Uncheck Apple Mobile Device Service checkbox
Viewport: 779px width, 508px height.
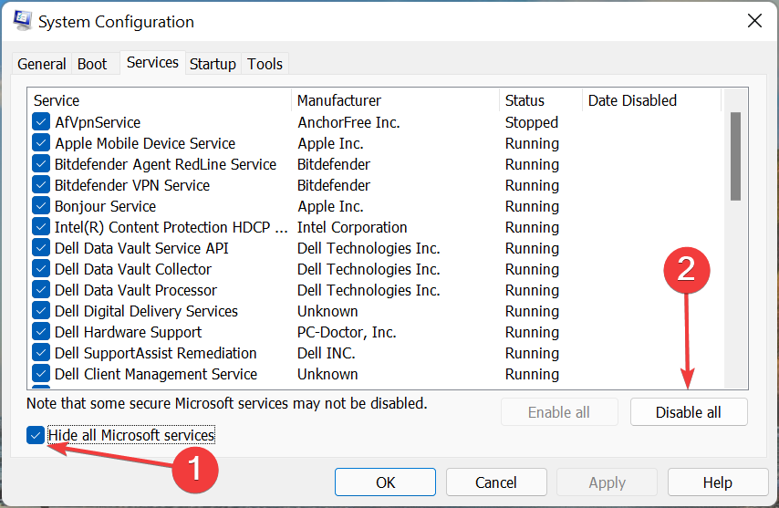point(41,143)
